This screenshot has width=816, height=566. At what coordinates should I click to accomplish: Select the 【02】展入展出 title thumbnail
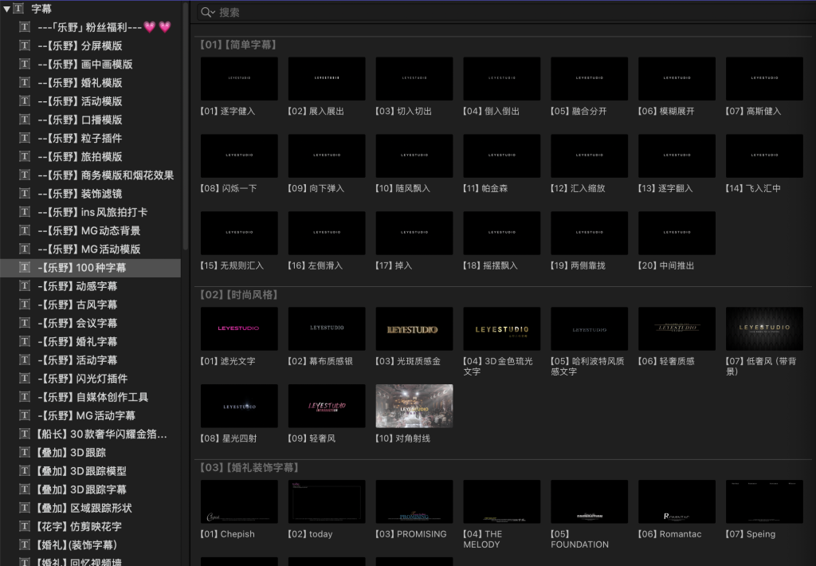pyautogui.click(x=327, y=79)
